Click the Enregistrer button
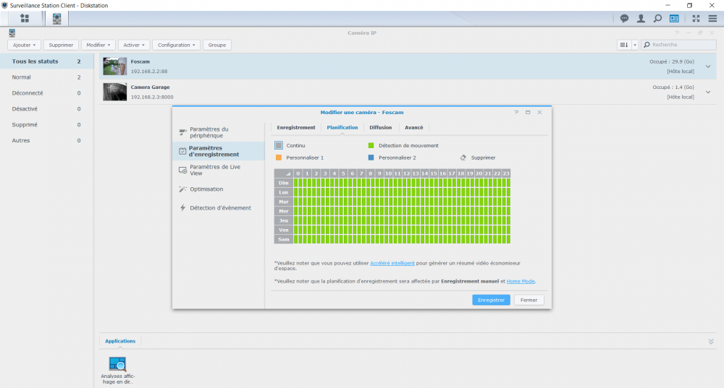This screenshot has width=724, height=388. [x=491, y=300]
